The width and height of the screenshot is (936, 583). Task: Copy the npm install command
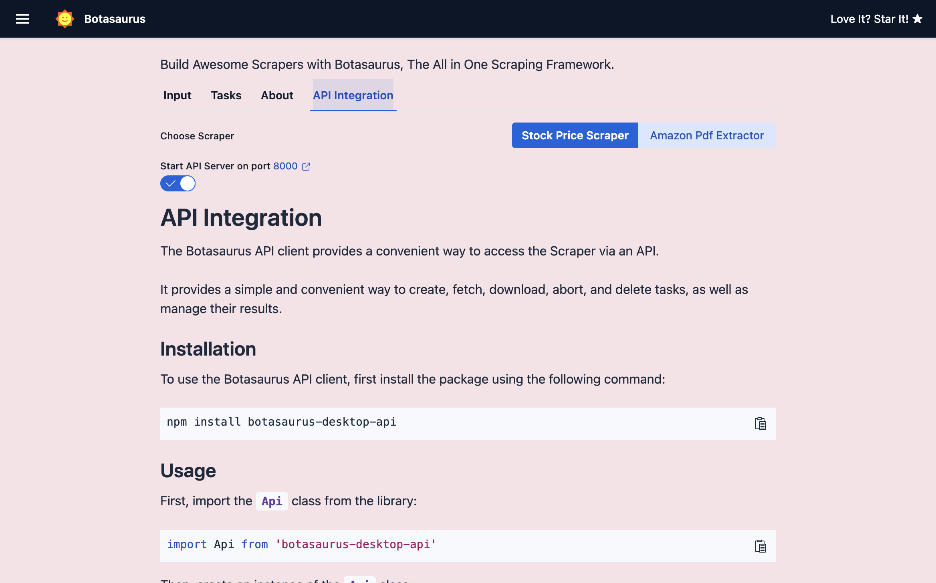coord(760,424)
